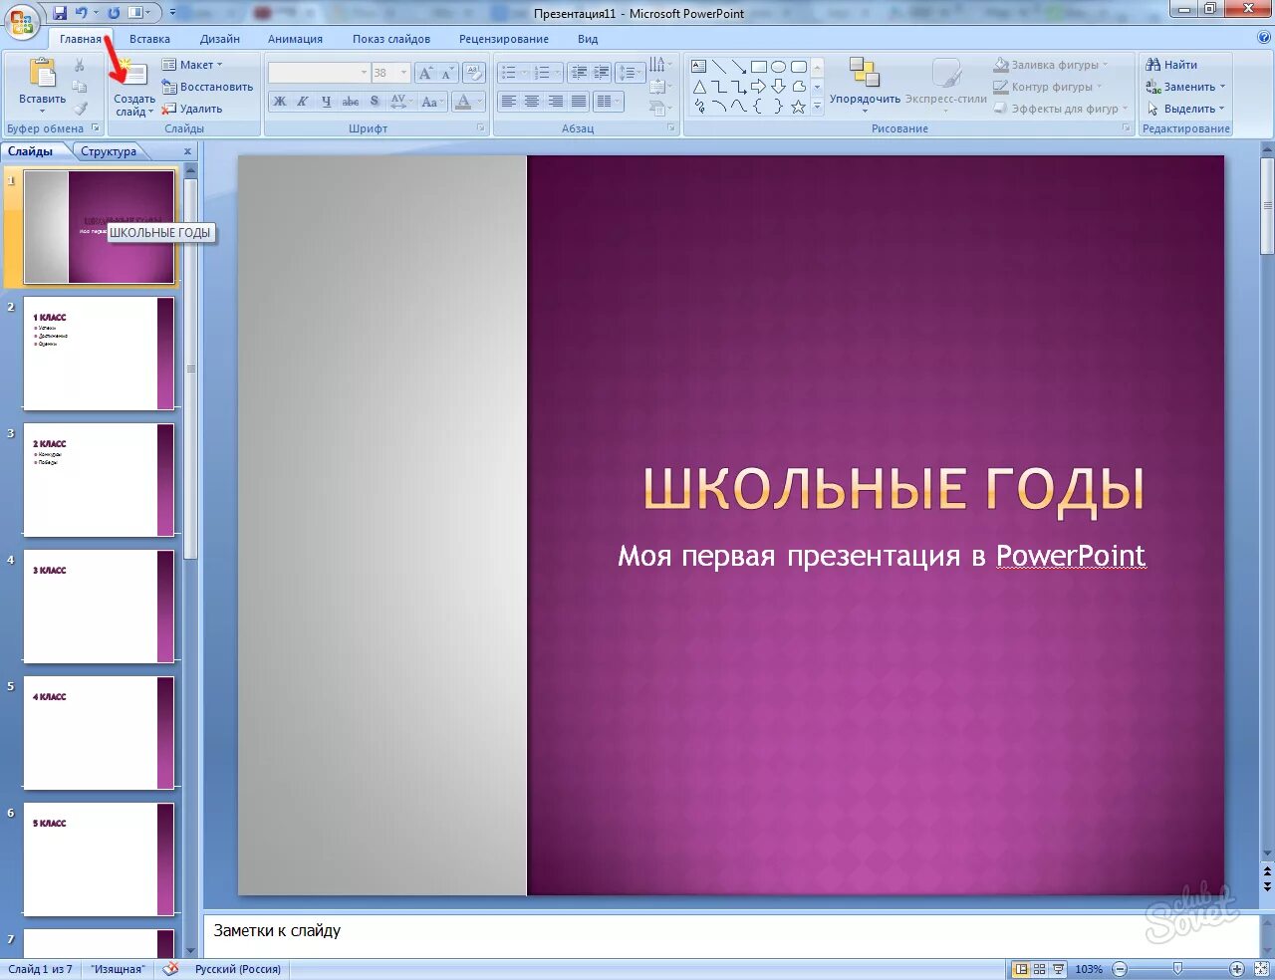The height and width of the screenshot is (980, 1275).
Task: Click the zoom slider handle
Action: [1178, 969]
